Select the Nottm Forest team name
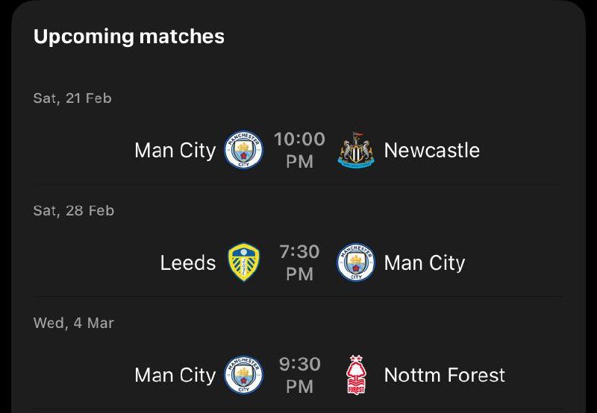This screenshot has height=413, width=597. pos(444,376)
